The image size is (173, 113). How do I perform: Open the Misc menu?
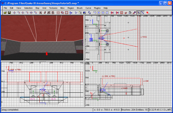click(x=62, y=8)
